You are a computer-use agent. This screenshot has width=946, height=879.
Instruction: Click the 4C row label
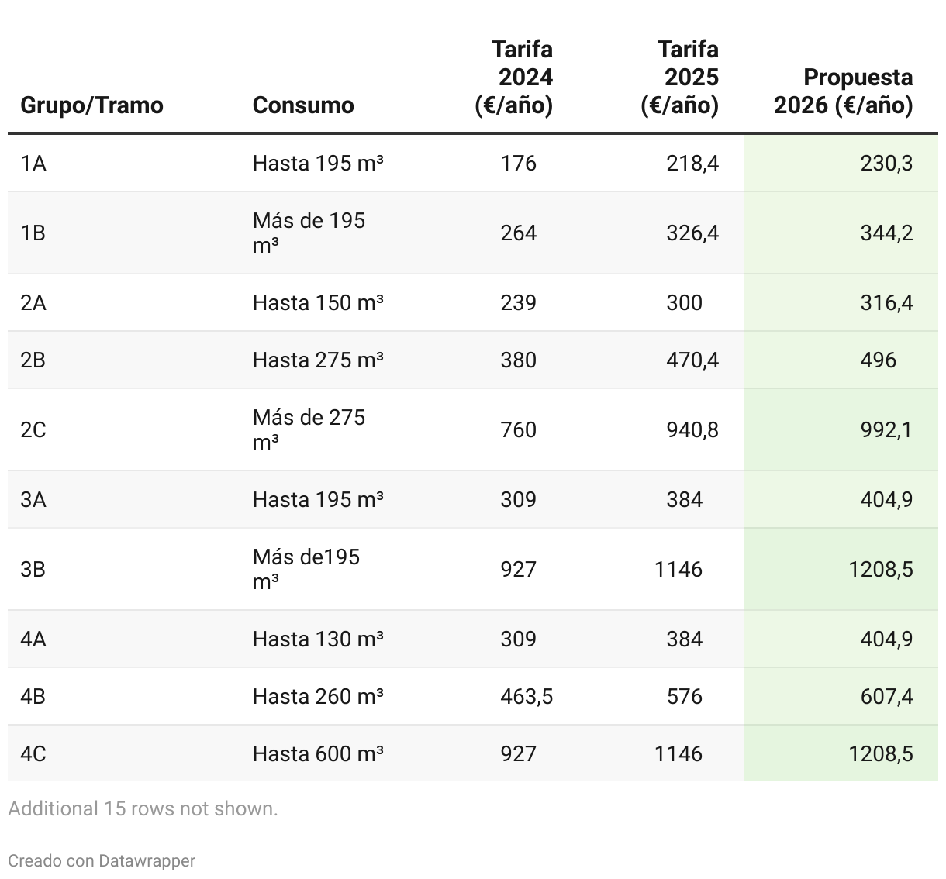33,754
